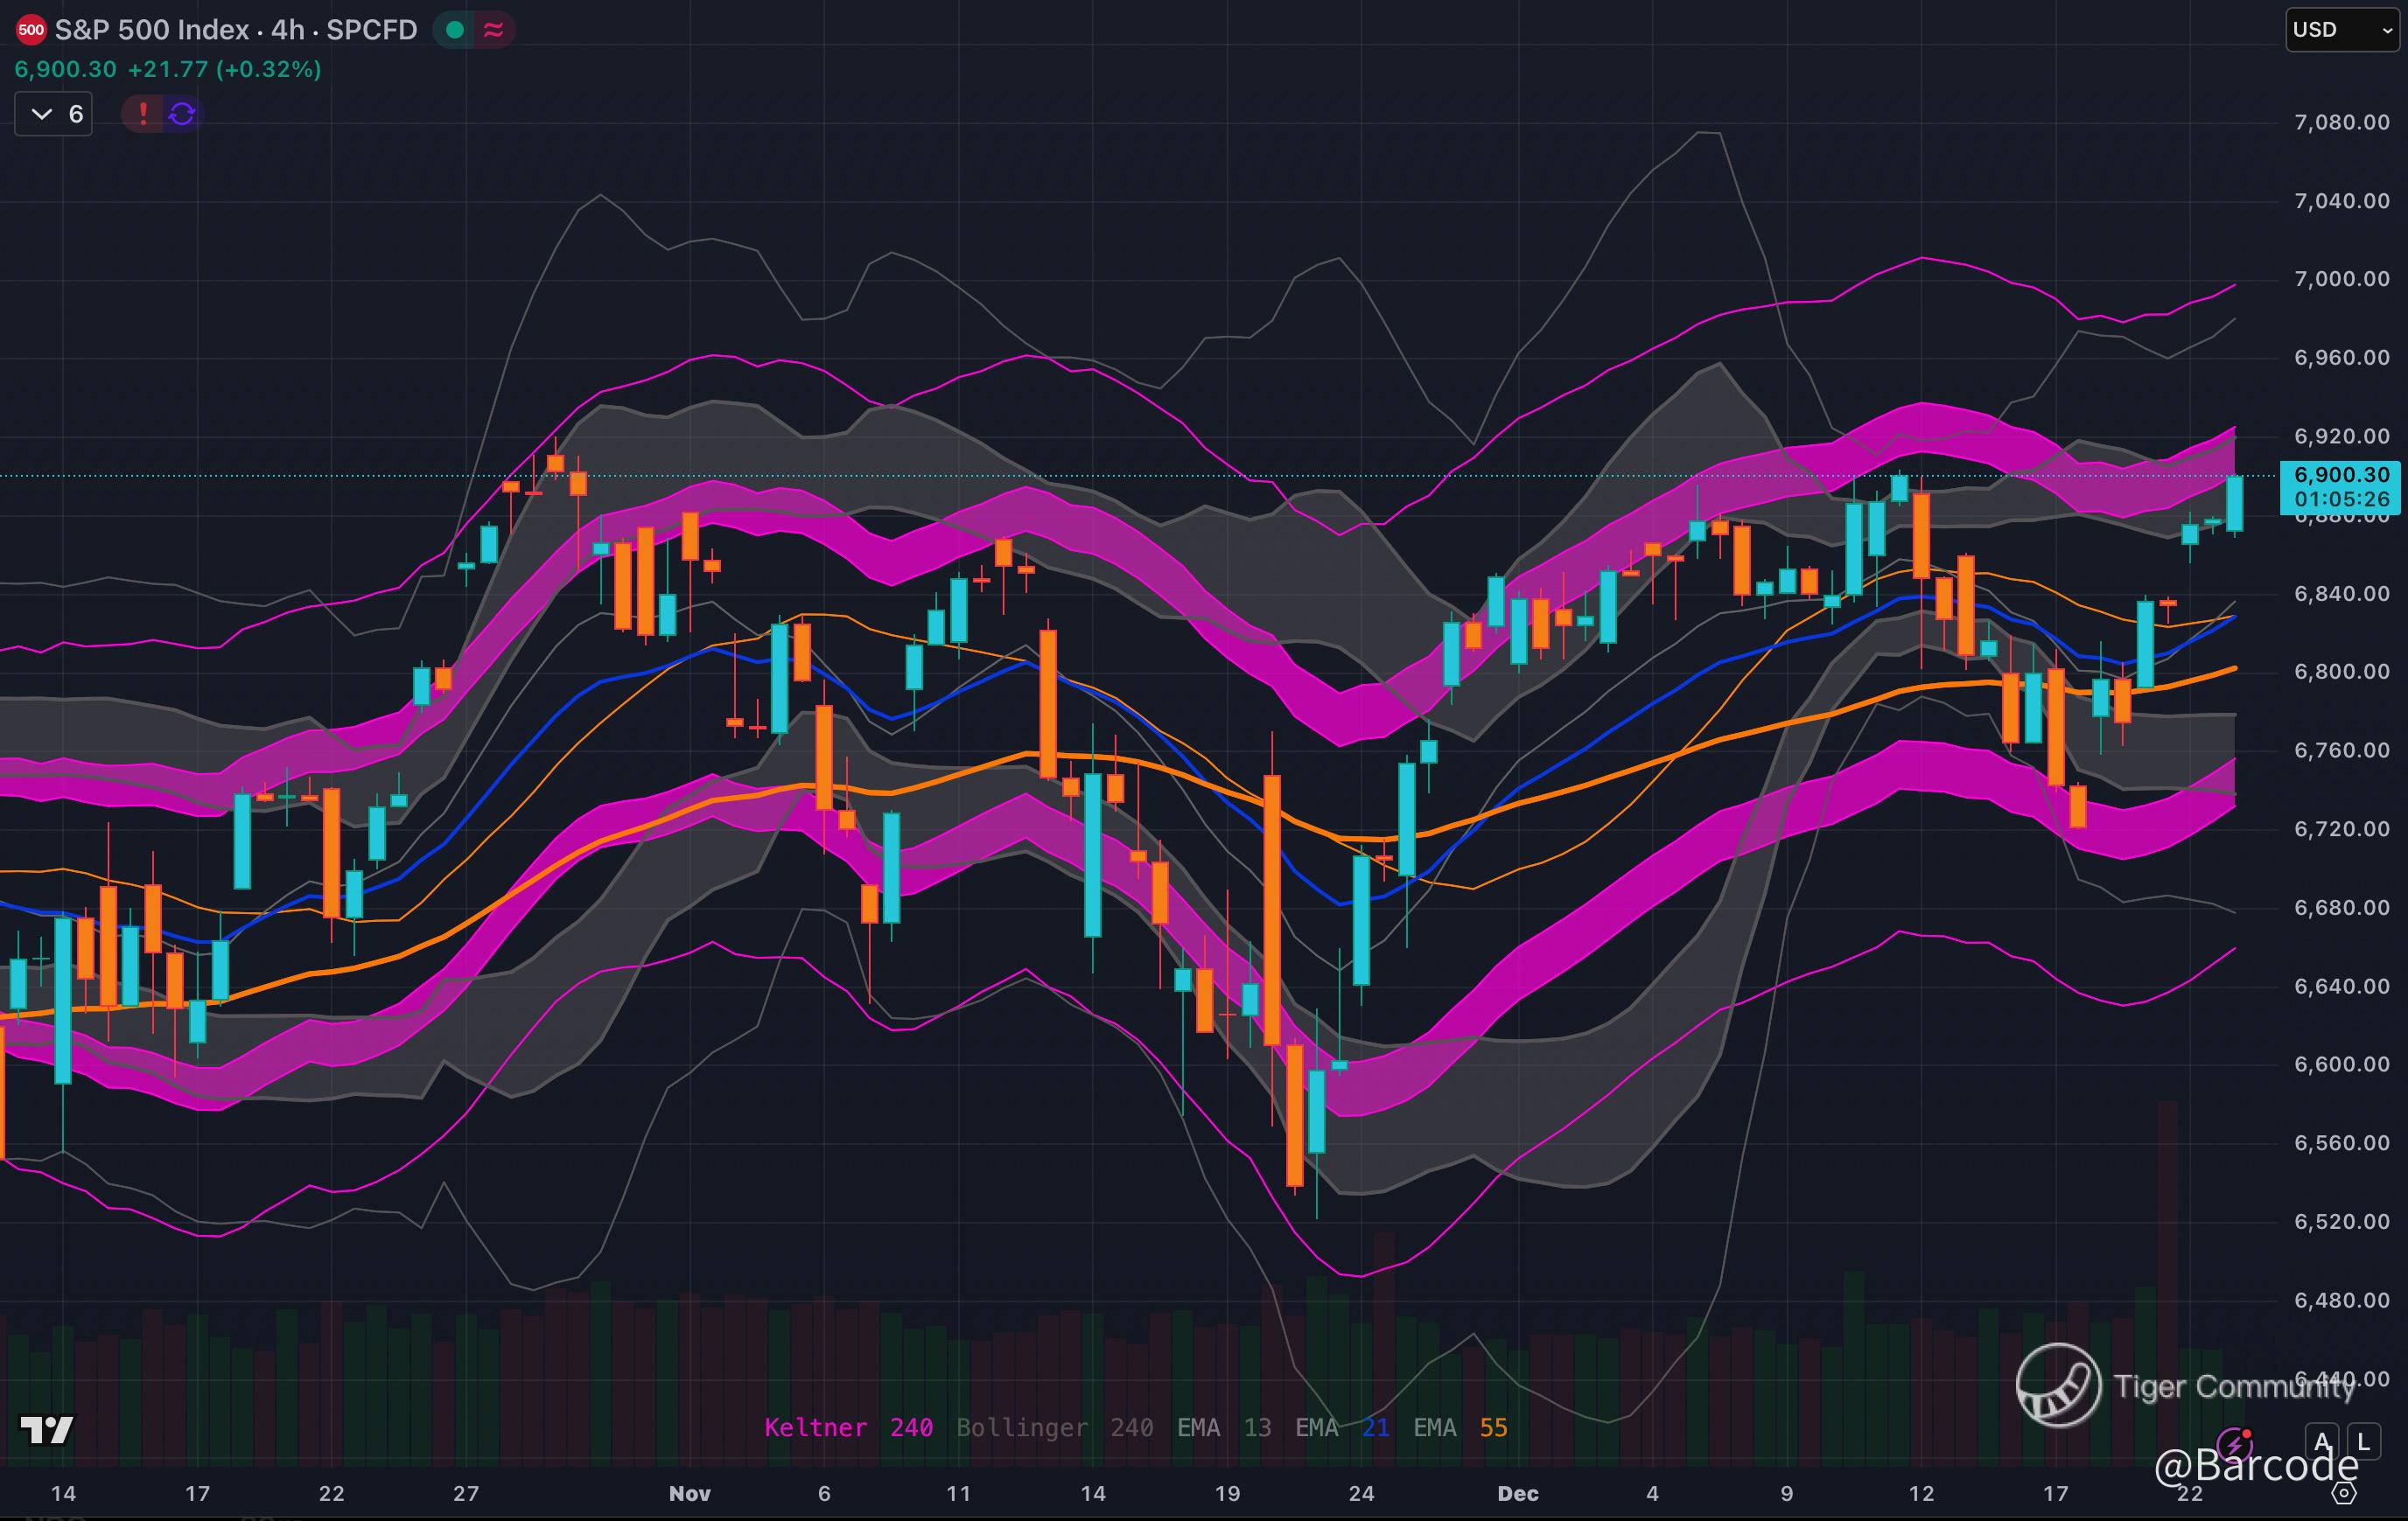
Task: Open chart settings via hexagon gear icon
Action: (2344, 1493)
